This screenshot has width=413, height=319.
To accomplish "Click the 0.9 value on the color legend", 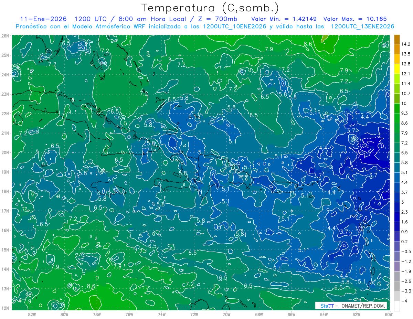I will 405,232.
